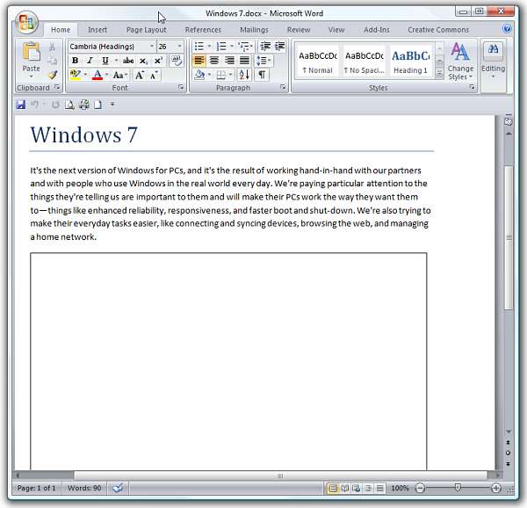Switch to the Insert tab
This screenshot has width=527, height=508.
(x=97, y=30)
